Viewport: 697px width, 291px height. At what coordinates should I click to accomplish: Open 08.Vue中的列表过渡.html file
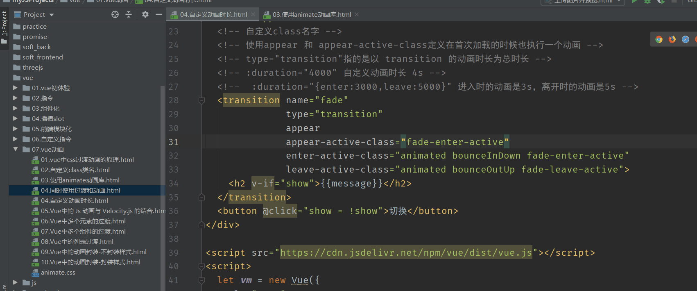(77, 241)
